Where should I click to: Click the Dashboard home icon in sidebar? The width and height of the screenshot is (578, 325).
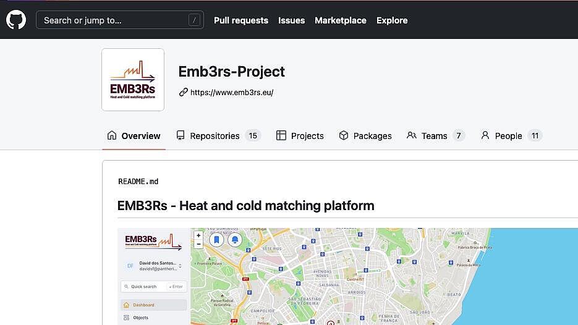[x=127, y=305]
